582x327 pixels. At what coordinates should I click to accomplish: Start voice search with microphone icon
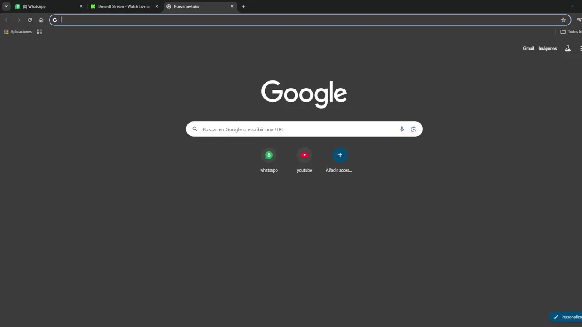(402, 129)
